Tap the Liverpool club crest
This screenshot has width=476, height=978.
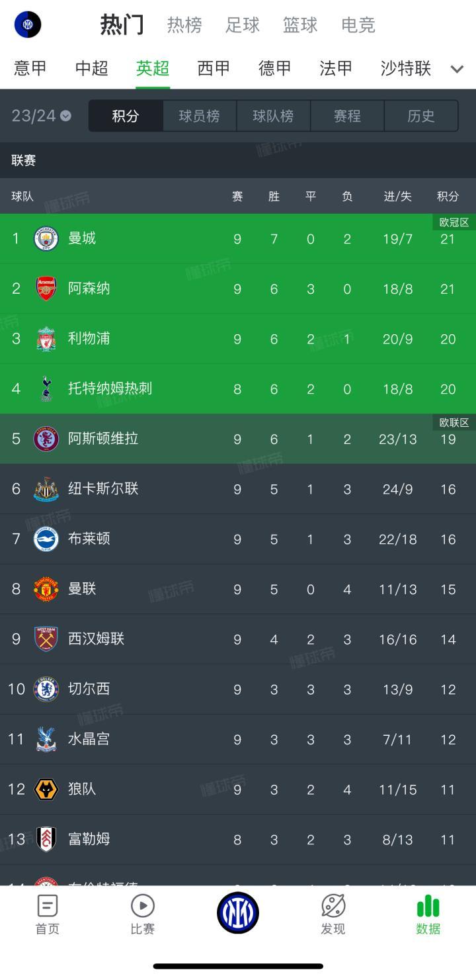pos(46,339)
